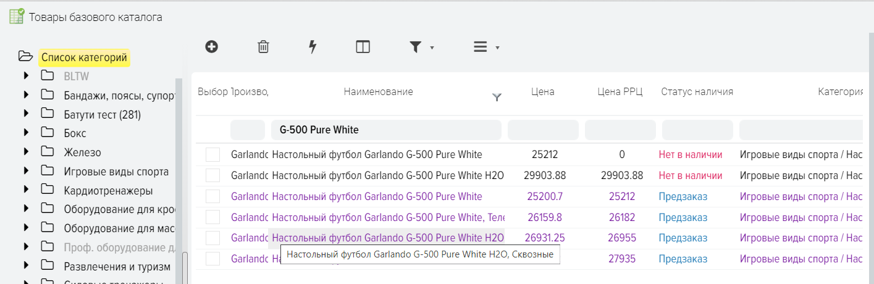Expand the Батути тест (281) category arrow
874x284 pixels.
click(x=26, y=114)
